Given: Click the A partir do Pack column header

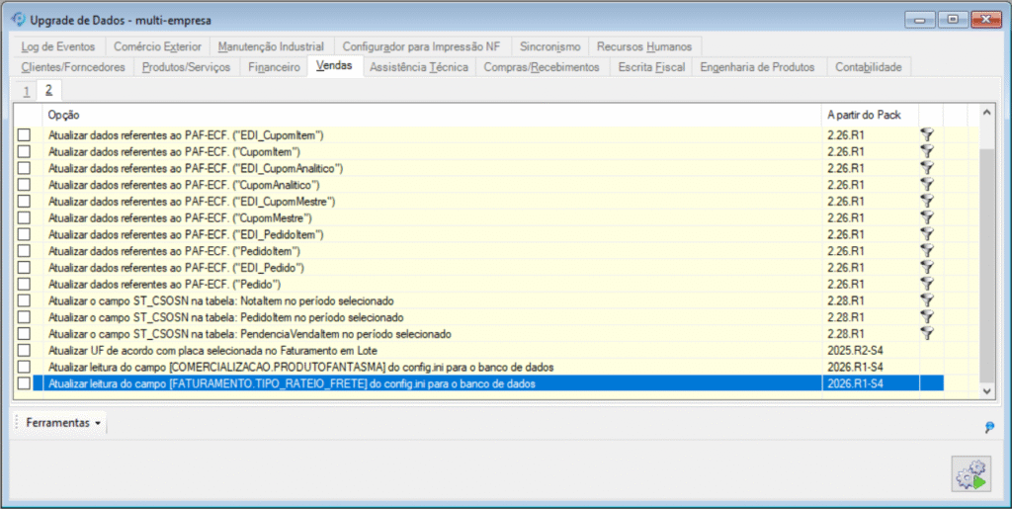Looking at the screenshot, I should tap(868, 115).
